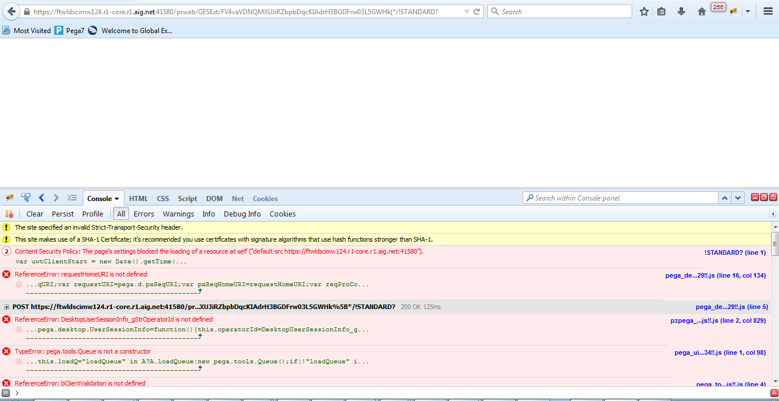Open pzpega_...js!!.js line 2 source link
Viewport: 779px width, 401px height.
718,320
